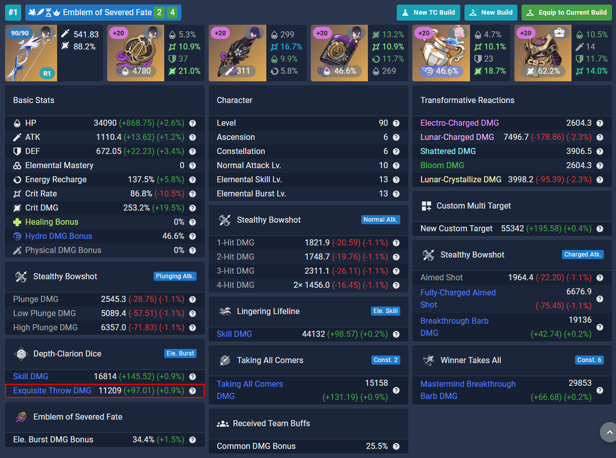Click help icon next to Healing Bonus
The image size is (616, 458).
(193, 222)
